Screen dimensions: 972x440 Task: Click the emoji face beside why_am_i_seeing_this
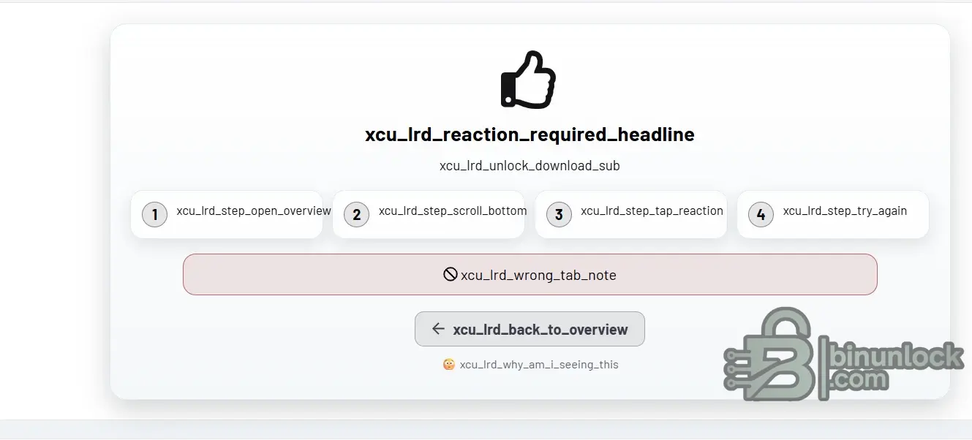pos(449,364)
